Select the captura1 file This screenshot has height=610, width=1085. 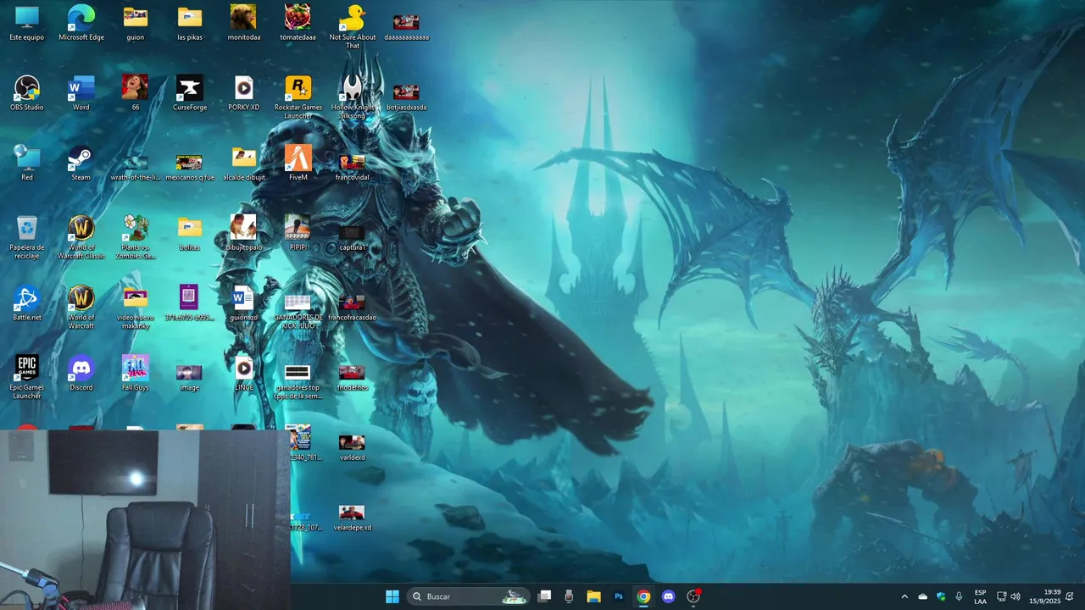point(353,237)
